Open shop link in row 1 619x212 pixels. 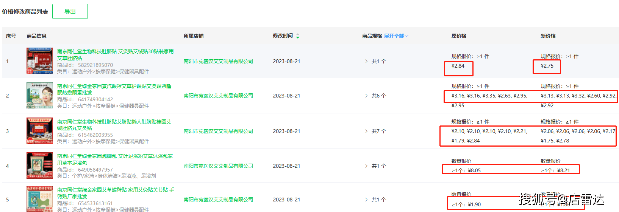point(218,61)
